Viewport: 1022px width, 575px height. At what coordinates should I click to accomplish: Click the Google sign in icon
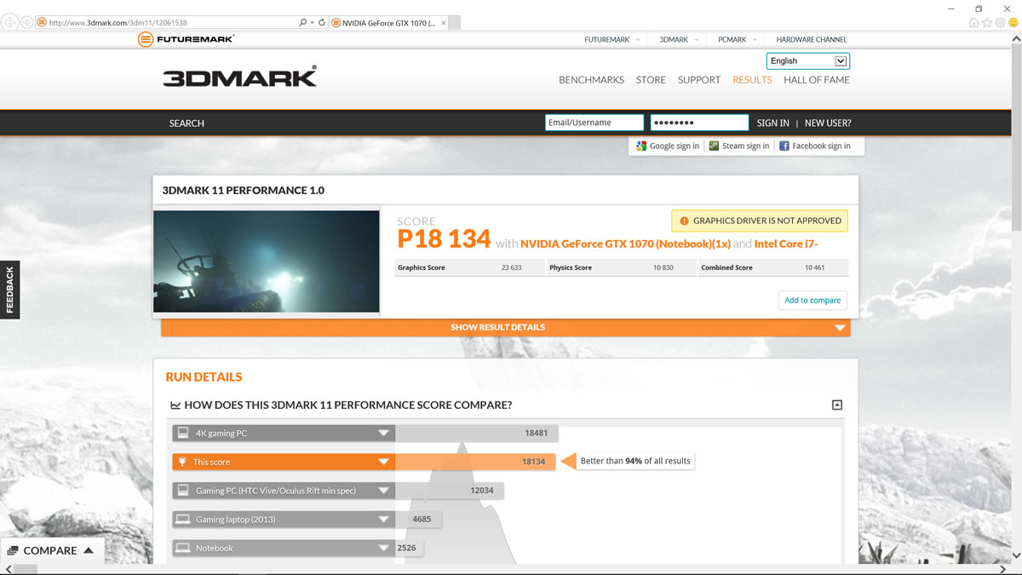pos(641,146)
